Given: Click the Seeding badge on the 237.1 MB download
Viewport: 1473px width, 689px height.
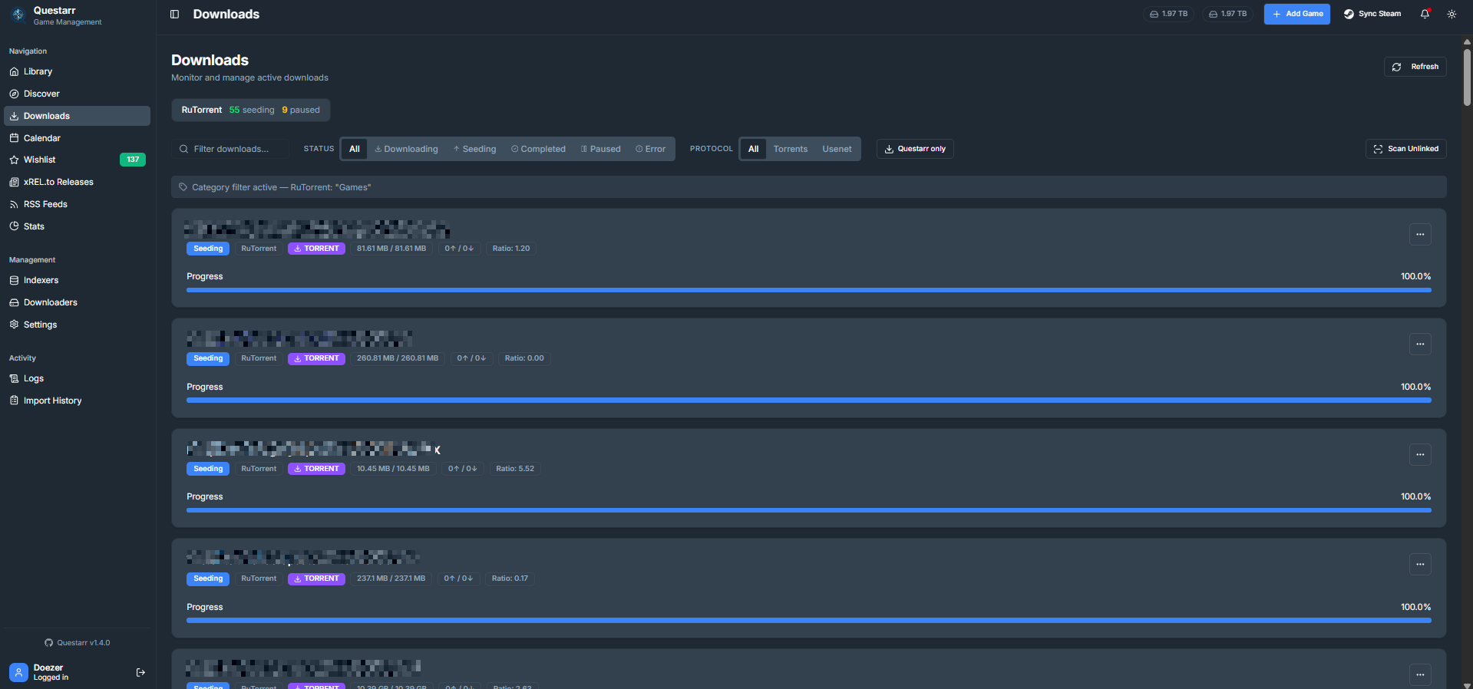Looking at the screenshot, I should pos(208,579).
